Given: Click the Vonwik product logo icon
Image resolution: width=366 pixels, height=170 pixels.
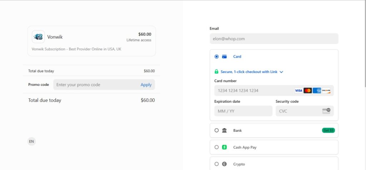Looking at the screenshot, I should [x=38, y=37].
